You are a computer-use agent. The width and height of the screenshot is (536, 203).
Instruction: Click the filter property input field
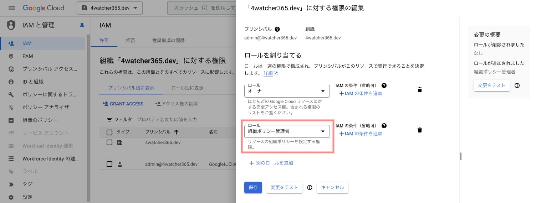(167, 120)
